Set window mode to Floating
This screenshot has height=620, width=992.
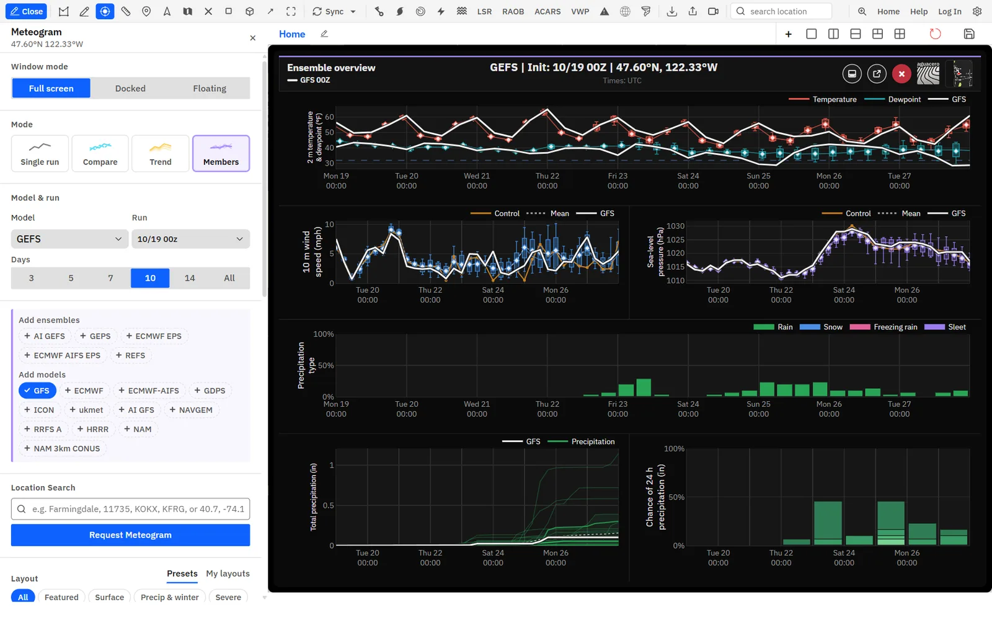210,88
